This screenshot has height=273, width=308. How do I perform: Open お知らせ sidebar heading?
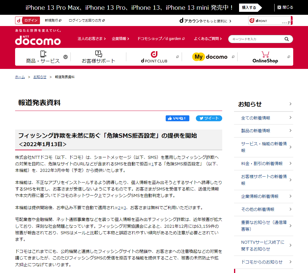264,104
